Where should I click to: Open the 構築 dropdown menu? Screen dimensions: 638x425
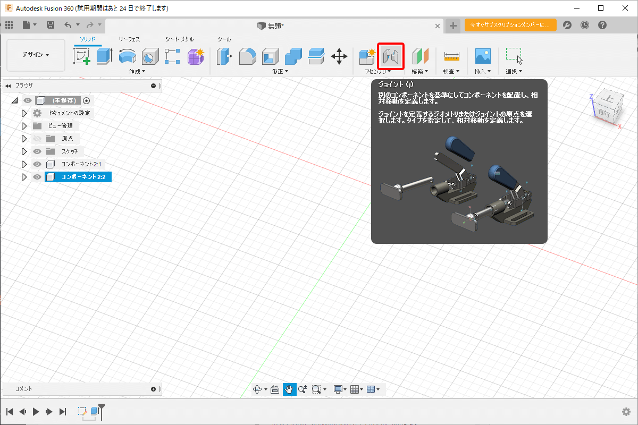click(x=420, y=71)
